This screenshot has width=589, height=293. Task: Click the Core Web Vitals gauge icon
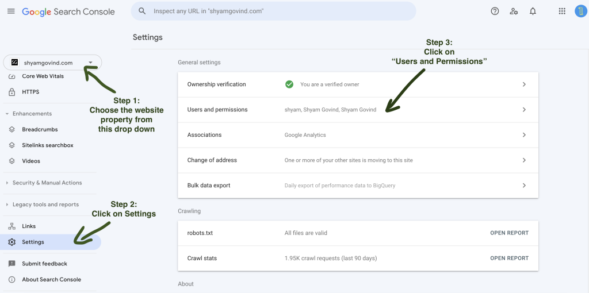click(x=12, y=76)
